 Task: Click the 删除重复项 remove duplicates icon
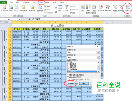(x=88, y=7)
